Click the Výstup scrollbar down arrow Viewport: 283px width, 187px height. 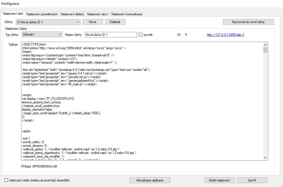tap(265, 158)
